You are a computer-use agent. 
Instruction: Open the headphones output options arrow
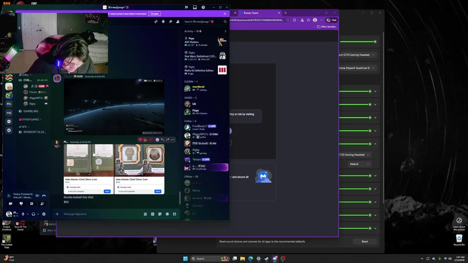click(x=38, y=214)
